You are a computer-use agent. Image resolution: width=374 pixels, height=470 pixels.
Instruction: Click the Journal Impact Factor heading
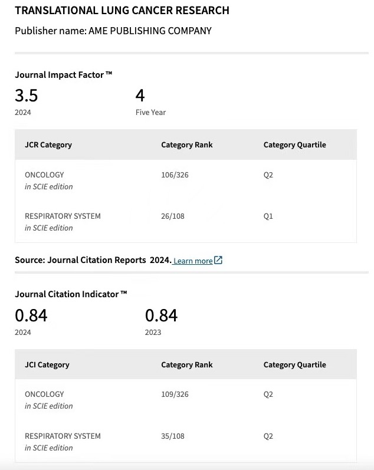point(63,75)
